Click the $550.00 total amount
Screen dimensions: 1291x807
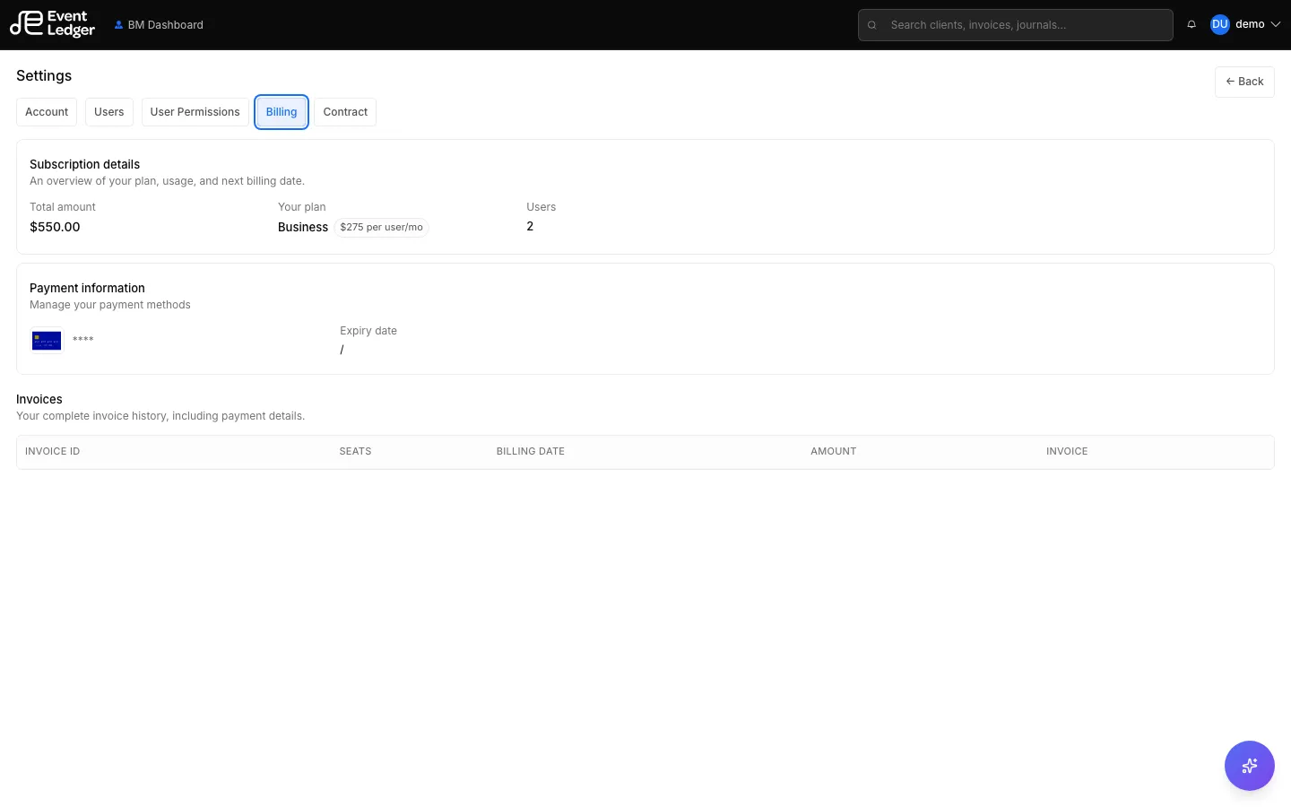pyautogui.click(x=55, y=227)
